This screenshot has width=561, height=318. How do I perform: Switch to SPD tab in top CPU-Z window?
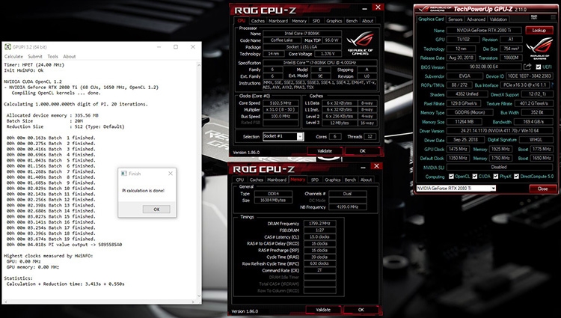click(316, 21)
